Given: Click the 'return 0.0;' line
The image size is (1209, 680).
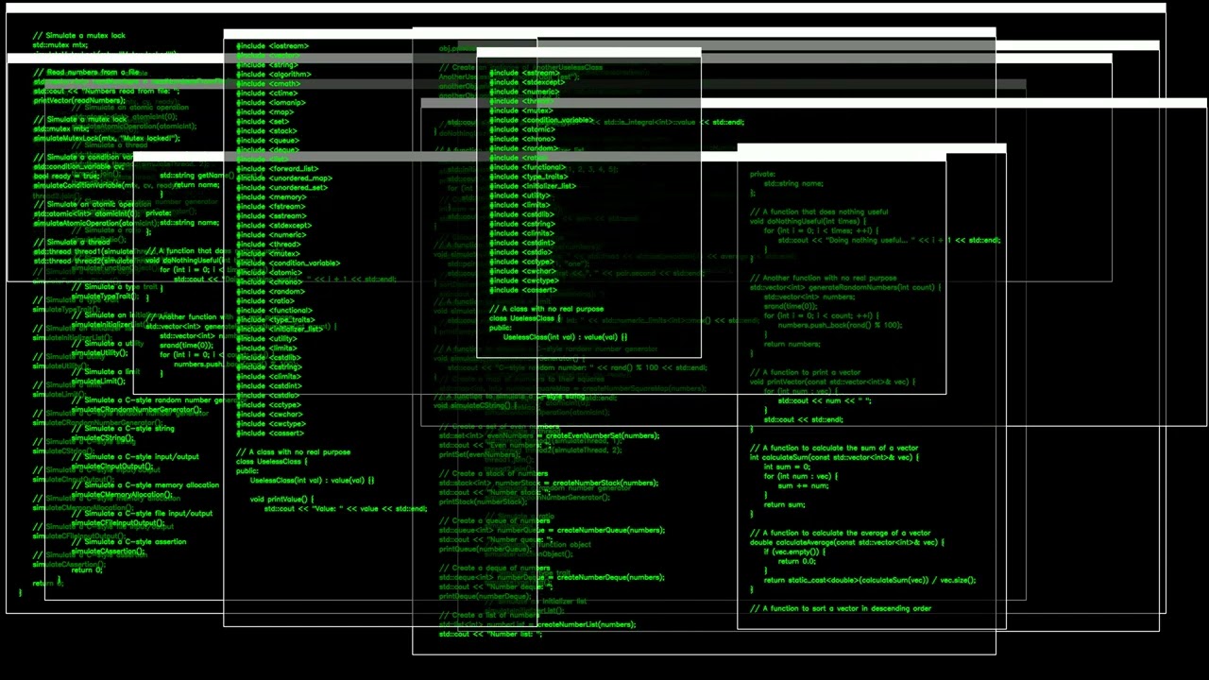Looking at the screenshot, I should pos(796,561).
